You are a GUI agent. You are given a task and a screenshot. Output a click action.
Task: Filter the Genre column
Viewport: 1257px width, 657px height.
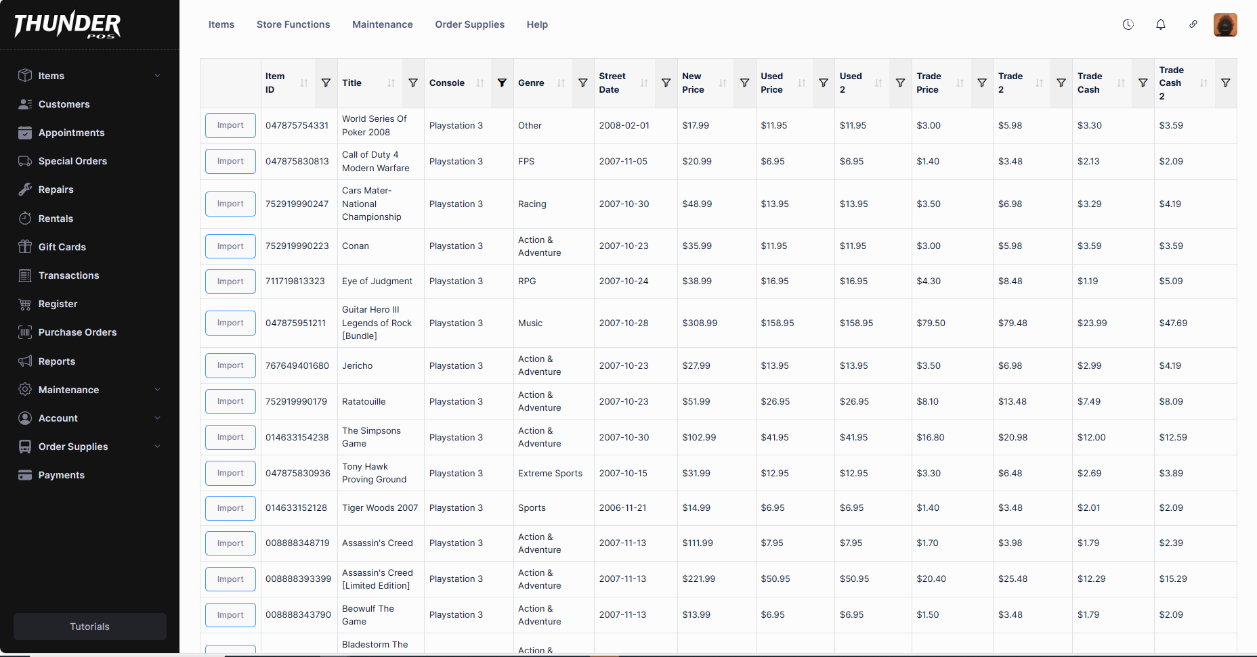pyautogui.click(x=582, y=83)
